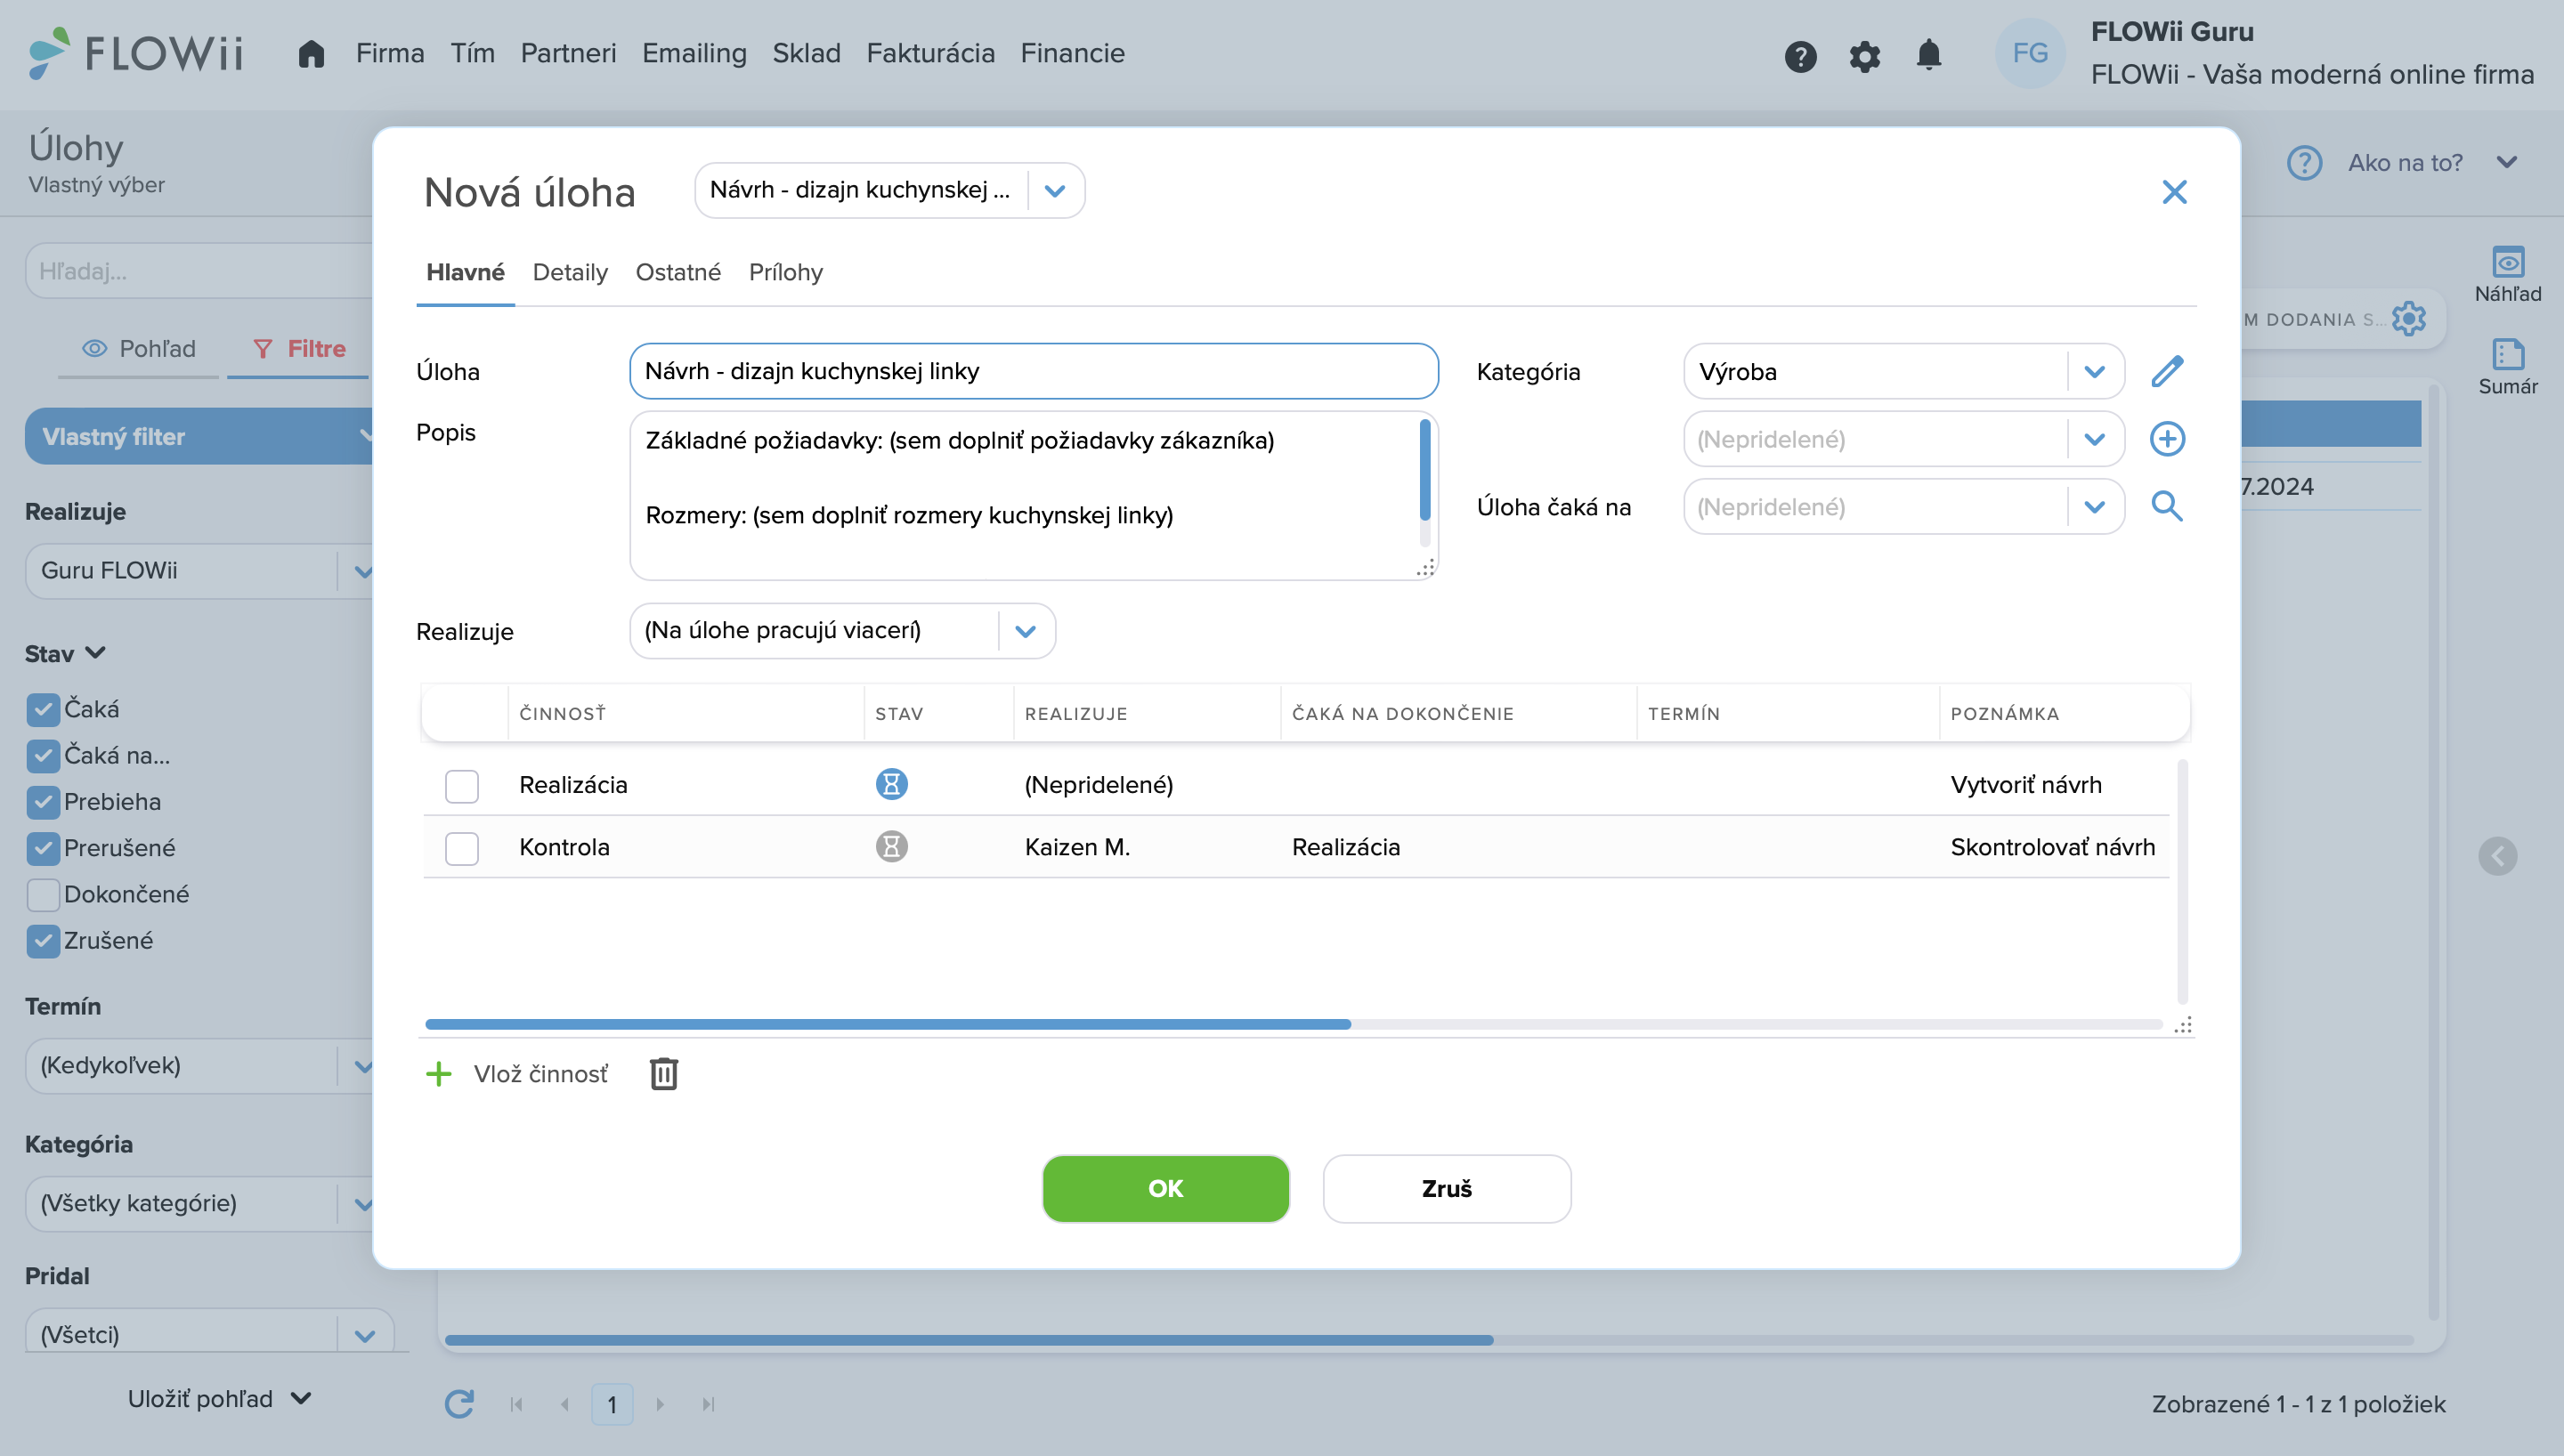Go to the previous page
This screenshot has height=1456, width=2564.
click(565, 1404)
